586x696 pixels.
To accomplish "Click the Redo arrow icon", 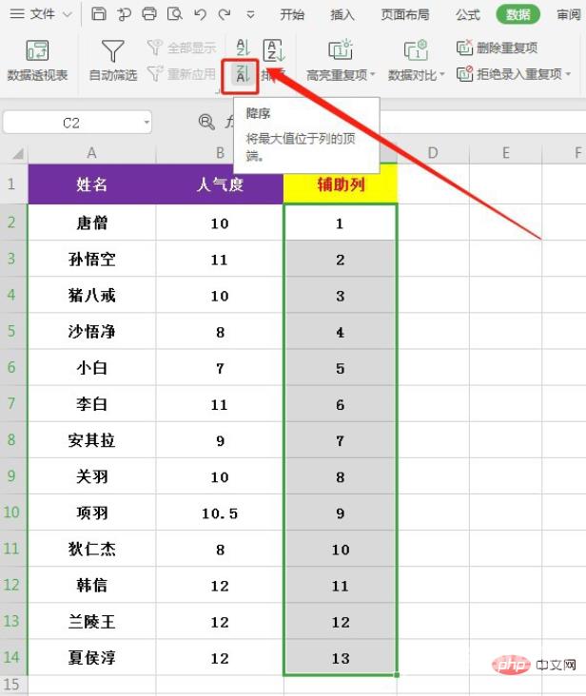I will 225,14.
